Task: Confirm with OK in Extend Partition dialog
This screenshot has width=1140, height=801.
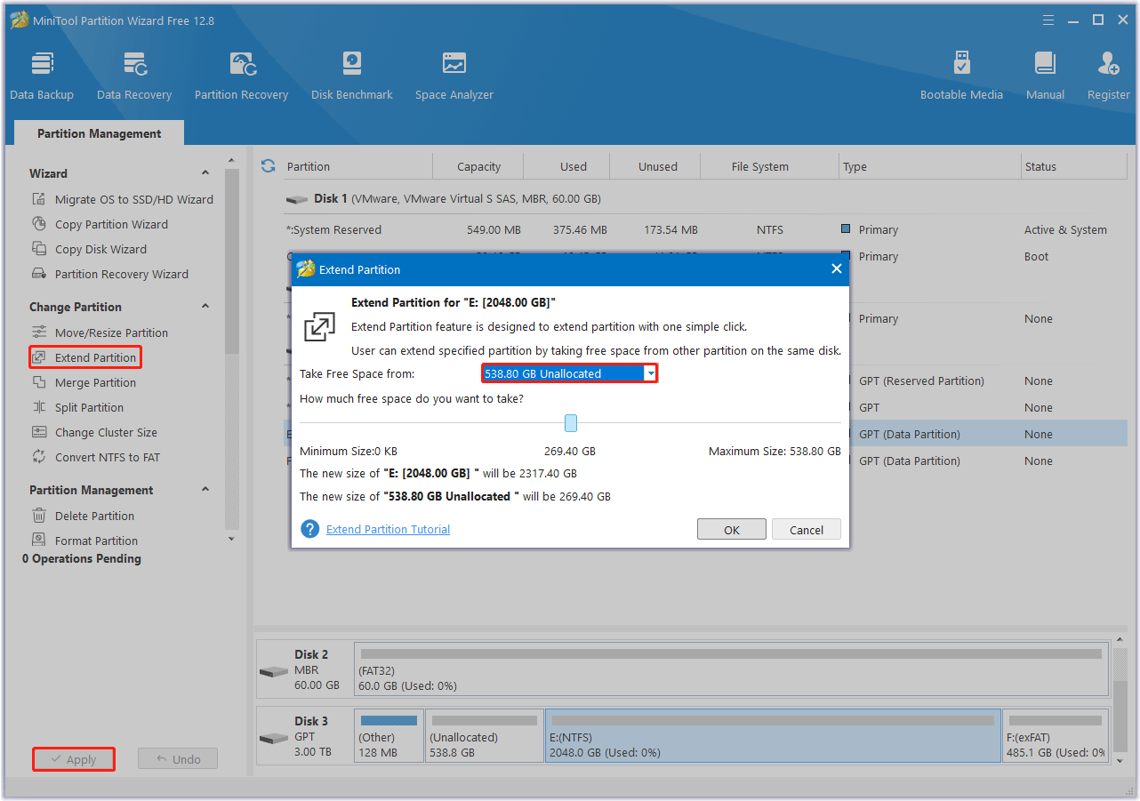Action: coord(732,530)
